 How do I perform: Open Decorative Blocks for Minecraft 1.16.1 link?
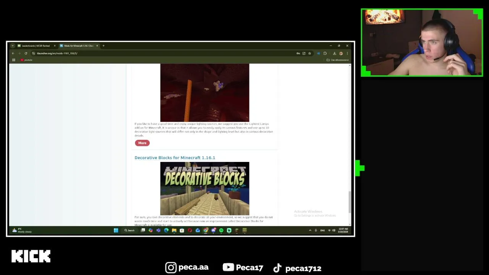(175, 158)
